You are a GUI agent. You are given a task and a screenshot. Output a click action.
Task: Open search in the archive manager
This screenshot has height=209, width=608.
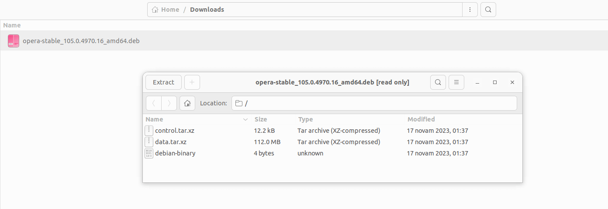(x=438, y=82)
